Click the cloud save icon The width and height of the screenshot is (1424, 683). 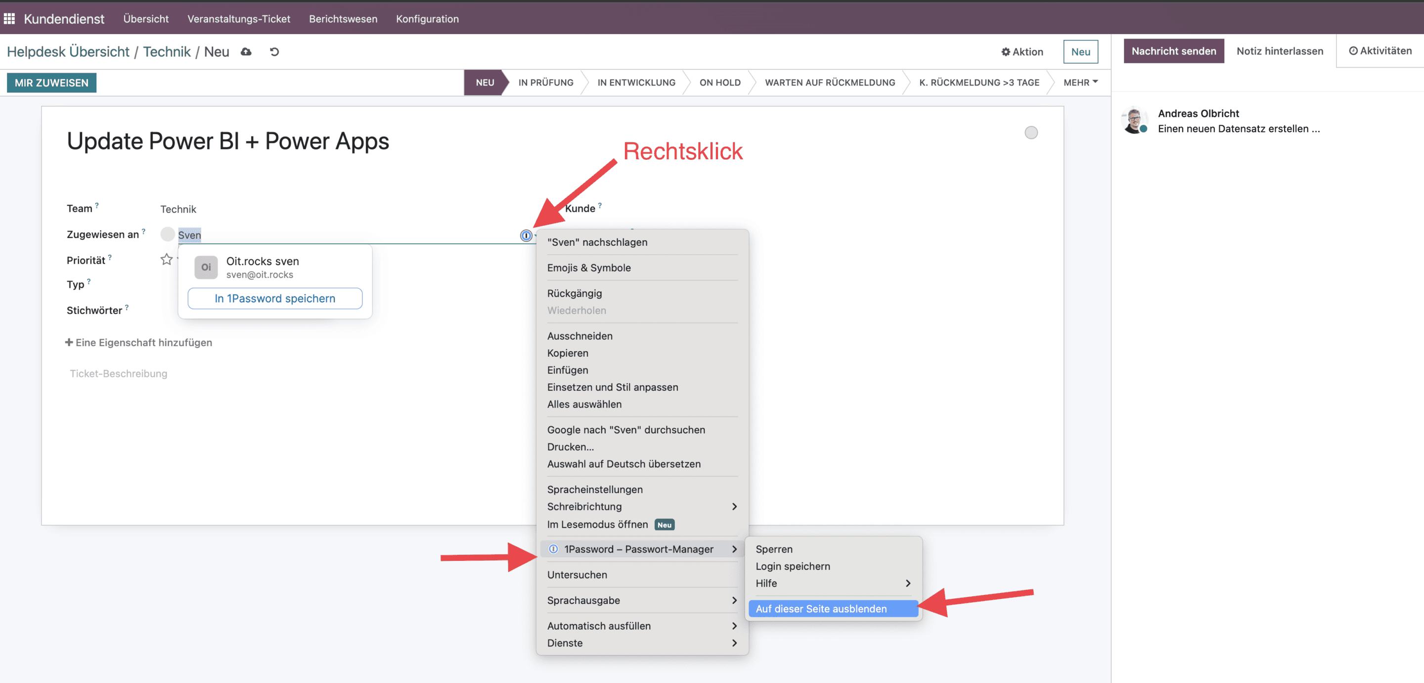[246, 51]
